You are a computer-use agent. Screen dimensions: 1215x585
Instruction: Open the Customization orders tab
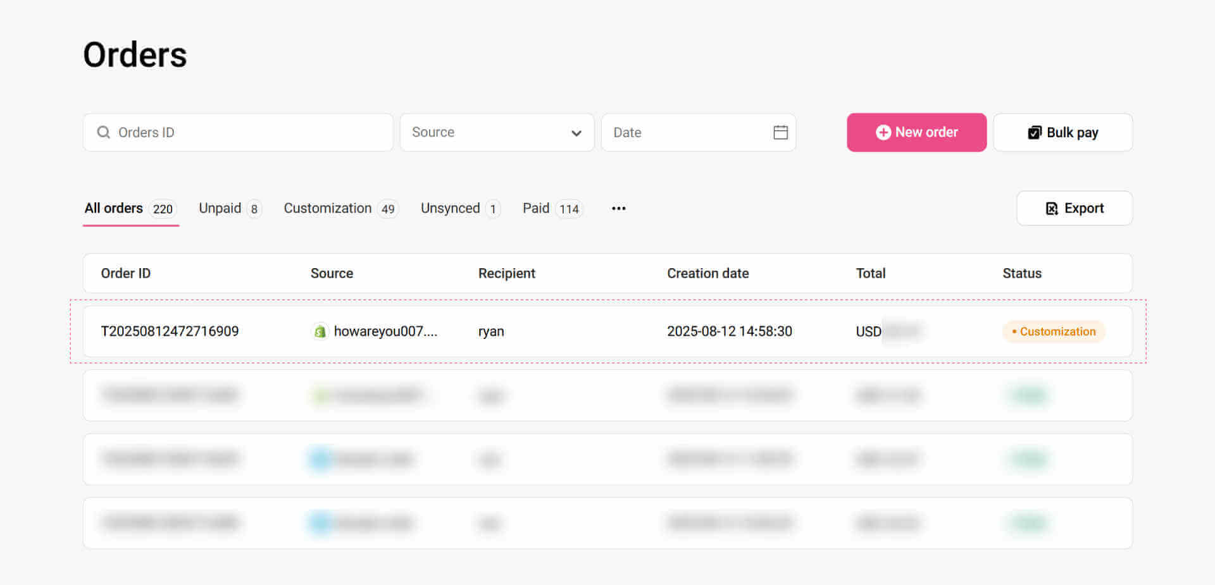pos(327,208)
